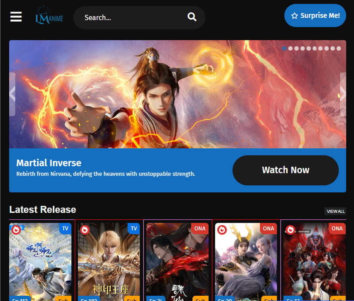The width and height of the screenshot is (354, 301).
Task: Select the first carousel dot
Action: click(x=285, y=48)
